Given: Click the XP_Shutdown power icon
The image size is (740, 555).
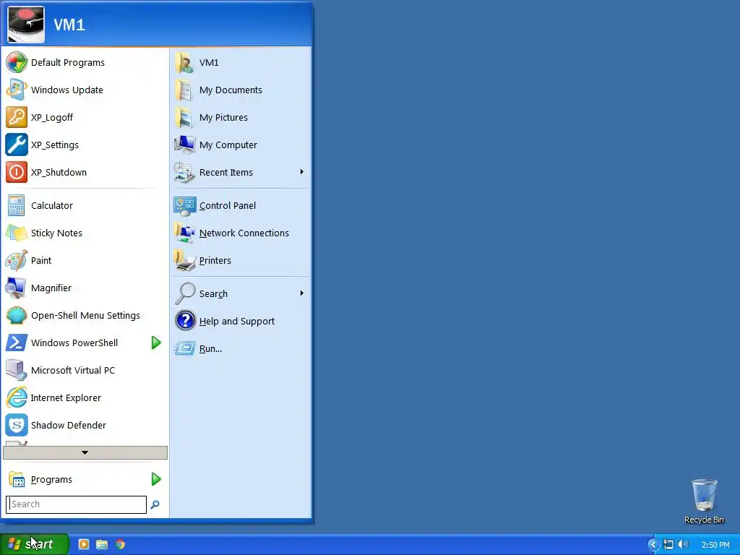Looking at the screenshot, I should (x=17, y=172).
